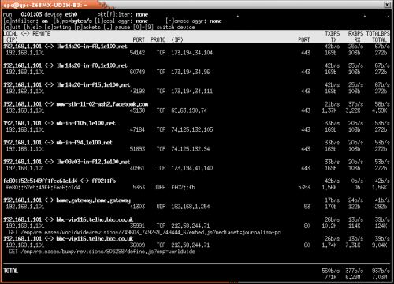The width and height of the screenshot is (394, 284).
Task: Click the [q]uit command
Action: point(12,27)
